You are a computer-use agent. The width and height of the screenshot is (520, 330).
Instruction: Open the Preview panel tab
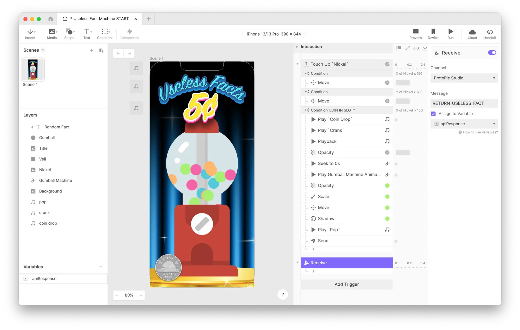[x=415, y=33]
